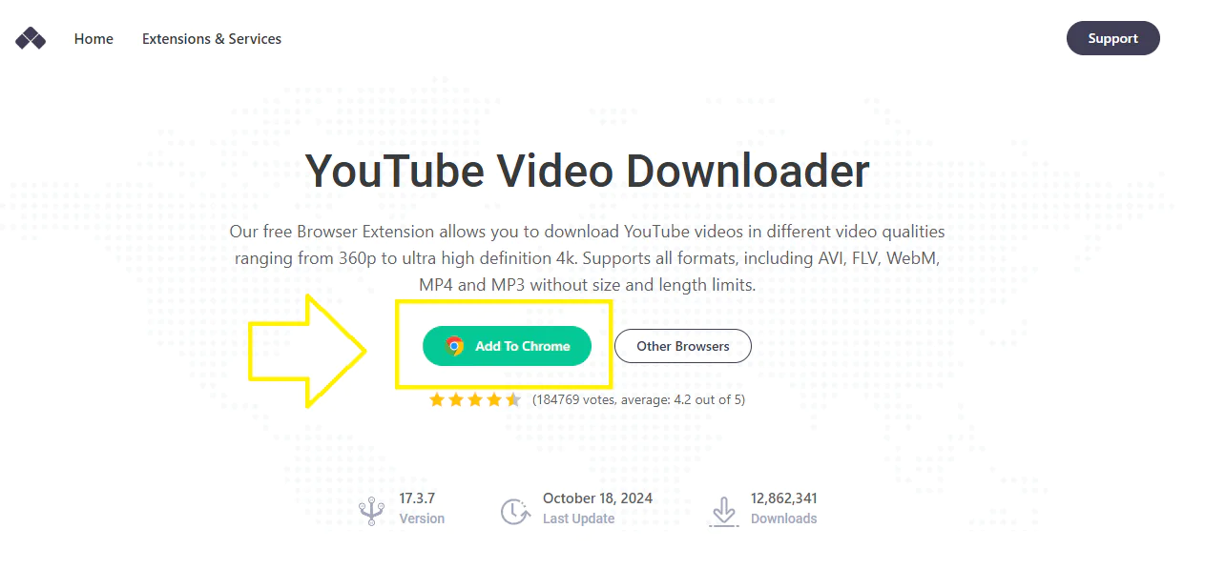
Task: Rate with the first star
Action: tap(437, 399)
